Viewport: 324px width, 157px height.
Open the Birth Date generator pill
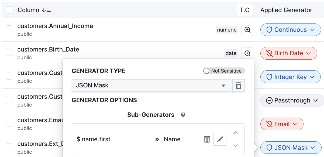289,53
